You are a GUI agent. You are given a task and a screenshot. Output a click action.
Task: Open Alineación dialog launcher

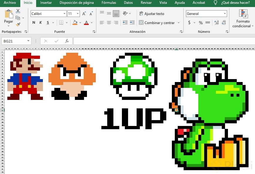pos(181,32)
